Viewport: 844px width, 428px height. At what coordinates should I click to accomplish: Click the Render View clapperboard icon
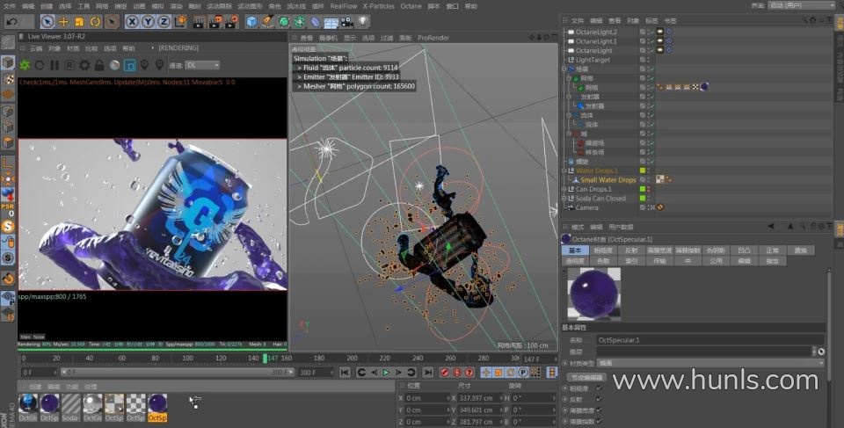(x=200, y=22)
